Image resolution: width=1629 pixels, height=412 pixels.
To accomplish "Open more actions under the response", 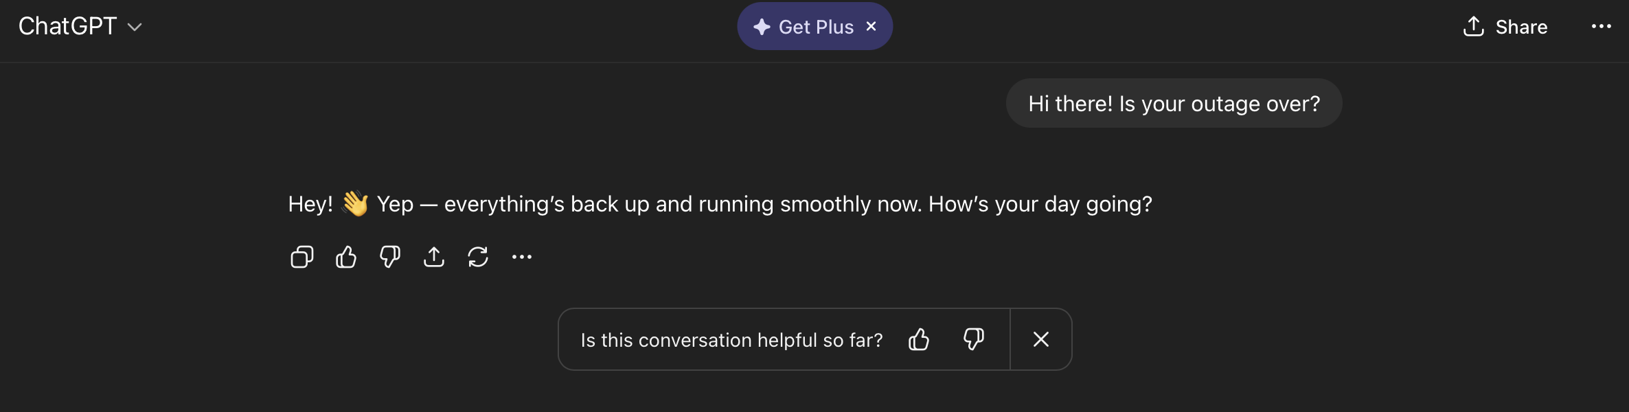I will (522, 257).
